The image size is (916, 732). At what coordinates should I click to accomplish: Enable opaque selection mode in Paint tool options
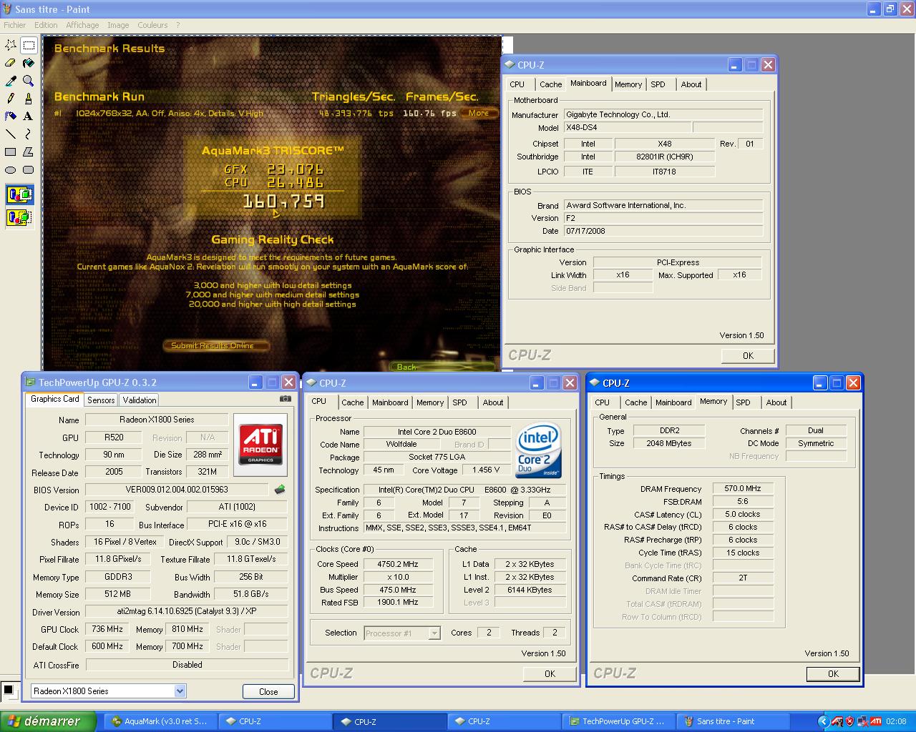19,194
